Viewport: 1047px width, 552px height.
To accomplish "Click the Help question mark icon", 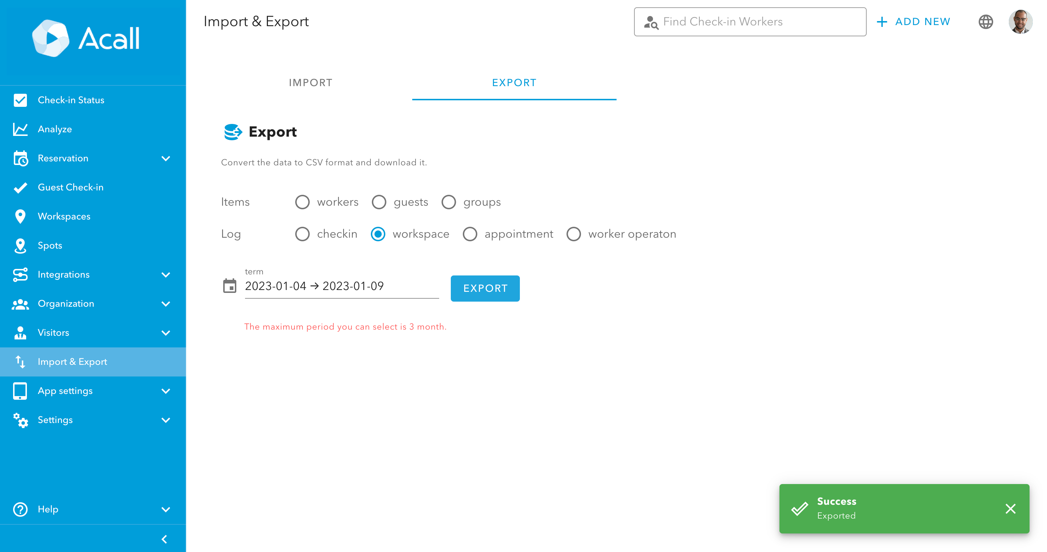I will pyautogui.click(x=20, y=509).
